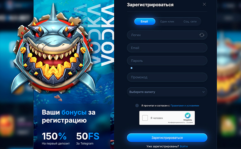
Task: Focus the 'Пароль' password field
Action: pyautogui.click(x=167, y=61)
